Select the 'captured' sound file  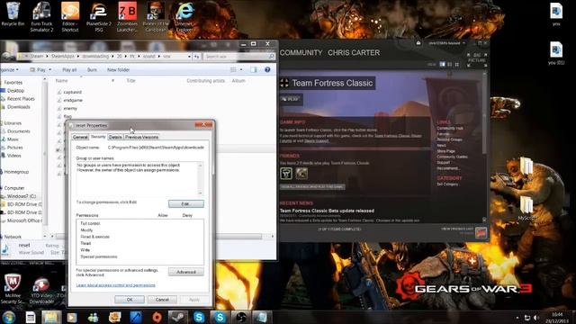72,92
